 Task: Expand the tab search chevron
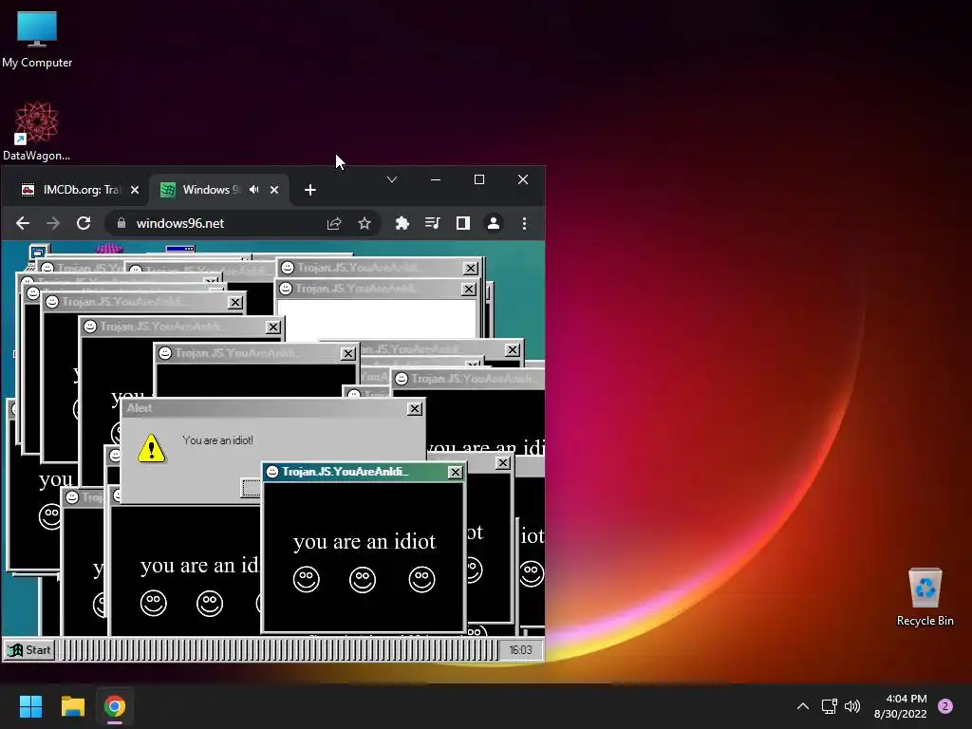(392, 179)
